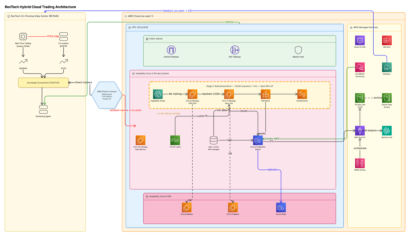Click the Route 53 DNS icon

[360, 40]
